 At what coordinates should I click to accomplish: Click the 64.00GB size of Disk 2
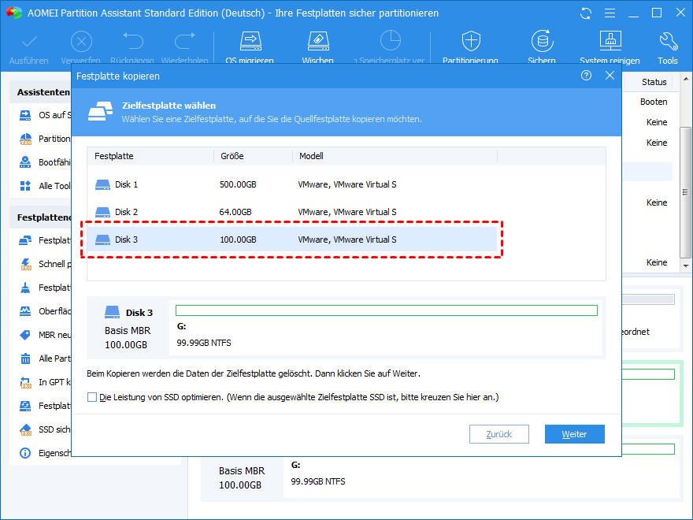pyautogui.click(x=235, y=212)
